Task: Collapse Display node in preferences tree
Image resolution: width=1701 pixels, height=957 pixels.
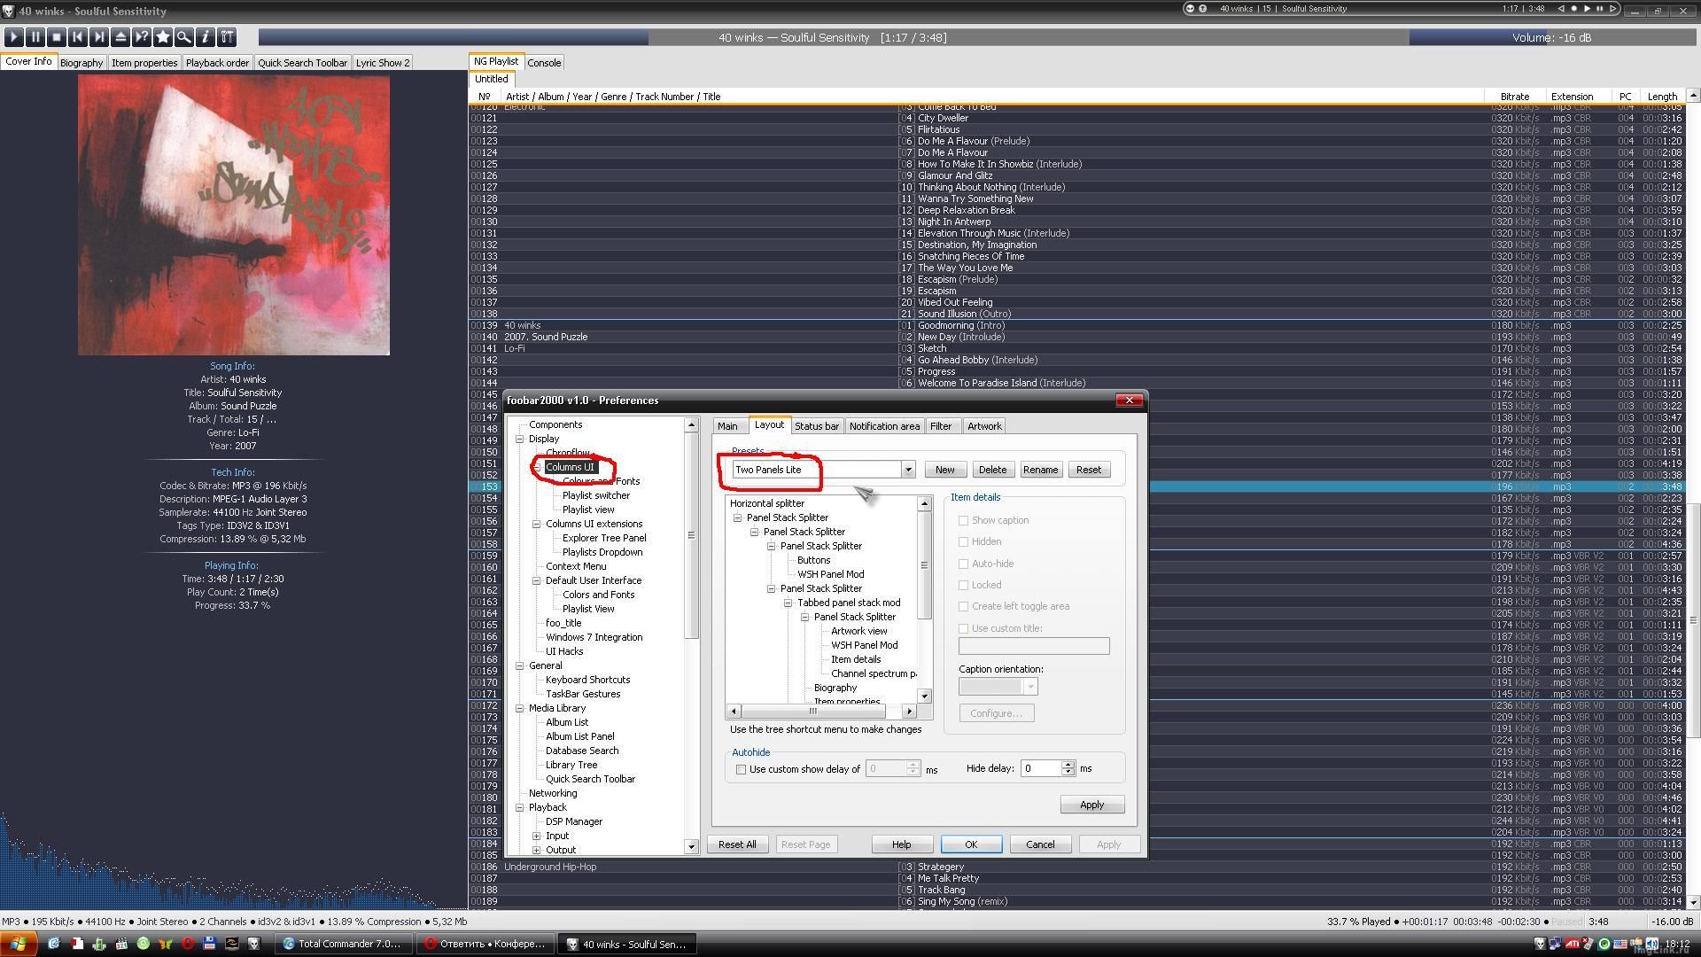Action: (520, 439)
